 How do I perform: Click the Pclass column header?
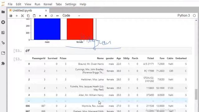63,58
